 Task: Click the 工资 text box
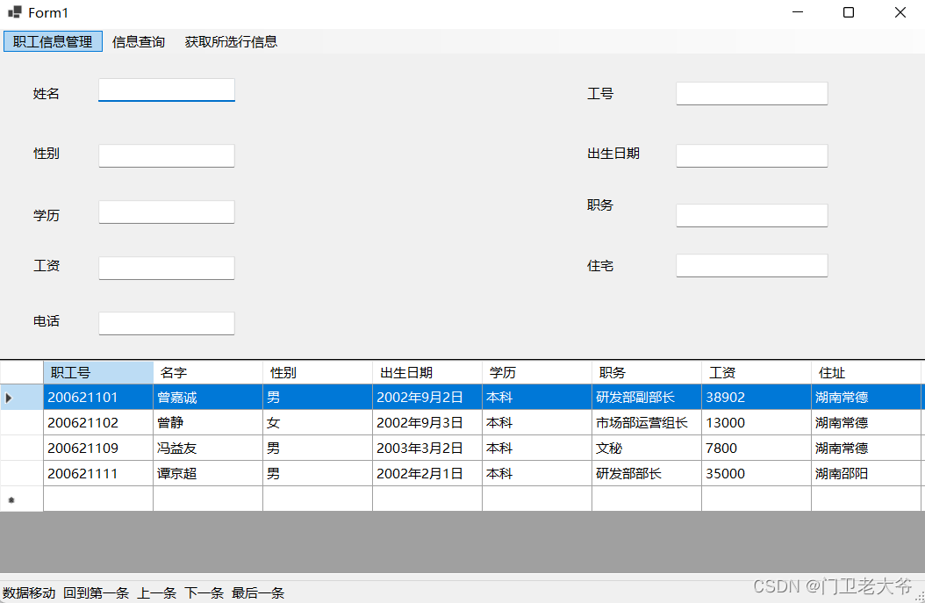tap(166, 268)
